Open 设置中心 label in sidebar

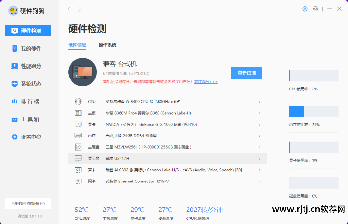pyautogui.click(x=31, y=137)
